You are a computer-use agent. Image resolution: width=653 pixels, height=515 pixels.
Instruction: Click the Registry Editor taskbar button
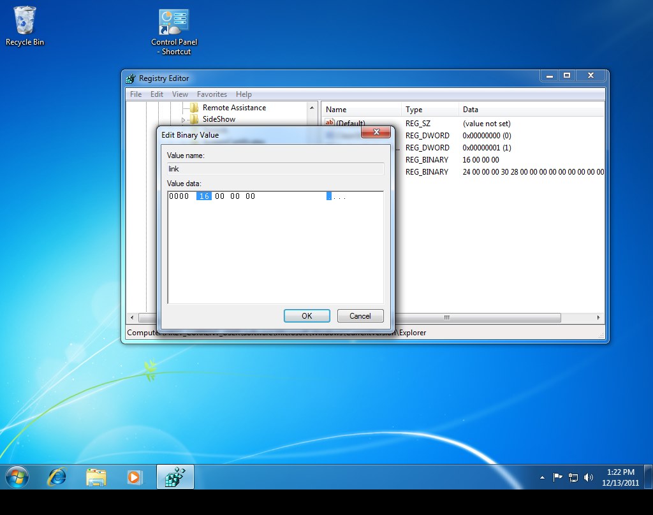tap(175, 477)
